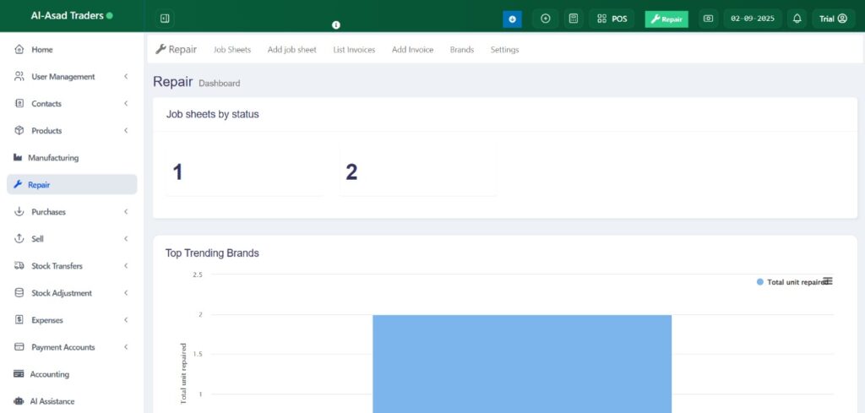The height and width of the screenshot is (413, 865).
Task: Open the Add Invoice tab
Action: coord(412,50)
